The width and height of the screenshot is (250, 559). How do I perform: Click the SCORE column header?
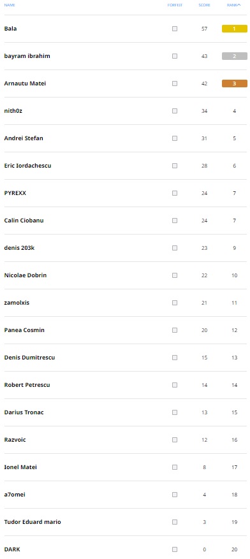(x=204, y=5)
